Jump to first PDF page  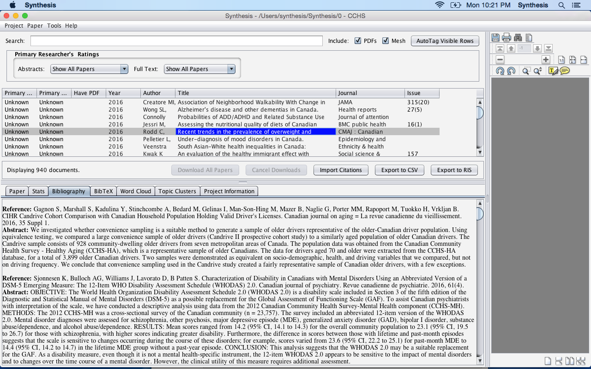point(500,48)
